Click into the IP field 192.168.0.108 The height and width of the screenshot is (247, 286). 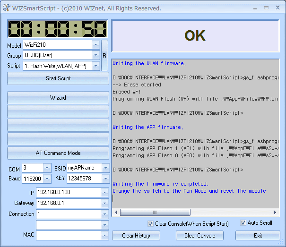(x=69, y=192)
